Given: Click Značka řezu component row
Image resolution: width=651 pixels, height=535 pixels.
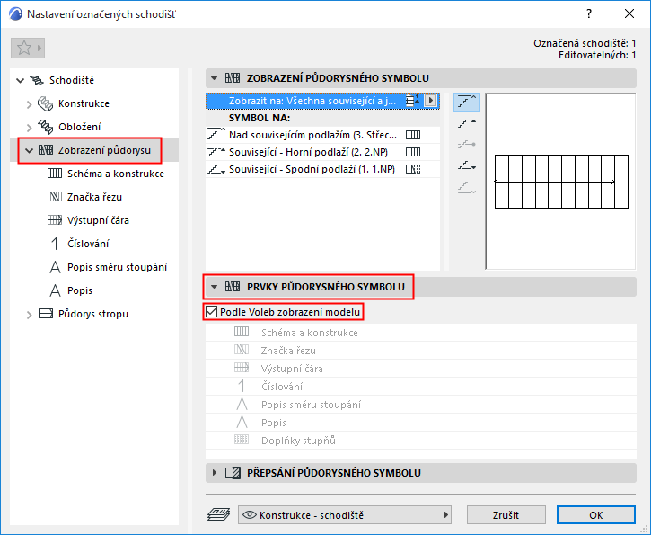Looking at the screenshot, I should pyautogui.click(x=421, y=351).
